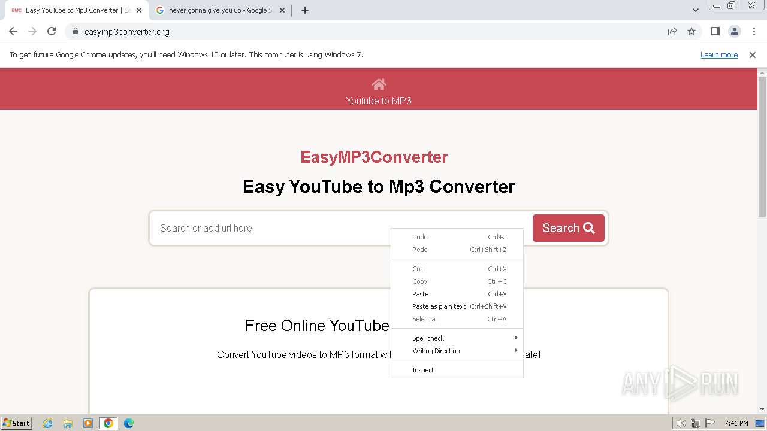
Task: Open the Windows Start menu
Action: pyautogui.click(x=16, y=423)
